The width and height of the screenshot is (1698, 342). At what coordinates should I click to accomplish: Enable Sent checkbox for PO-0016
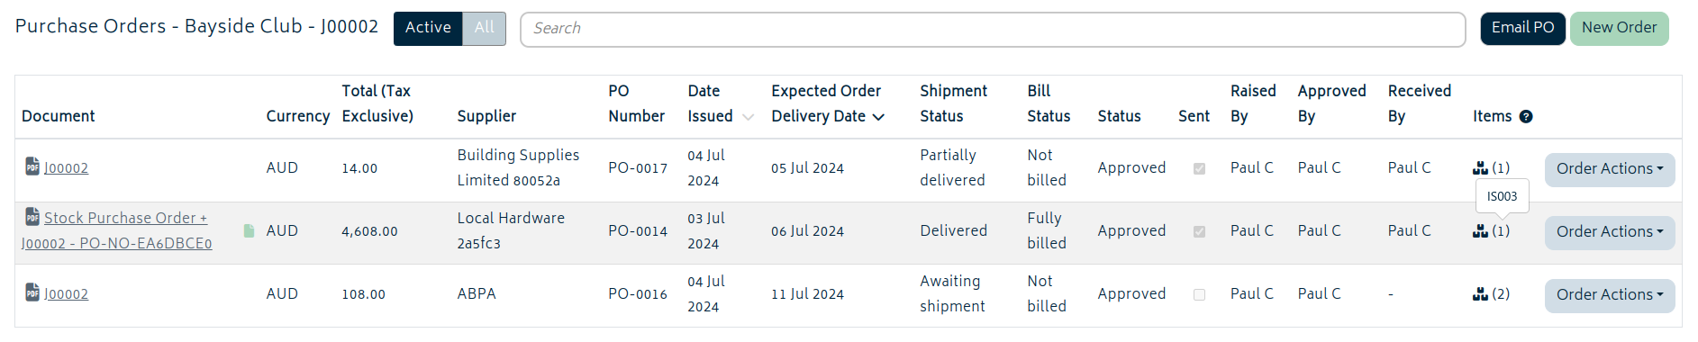1199,294
